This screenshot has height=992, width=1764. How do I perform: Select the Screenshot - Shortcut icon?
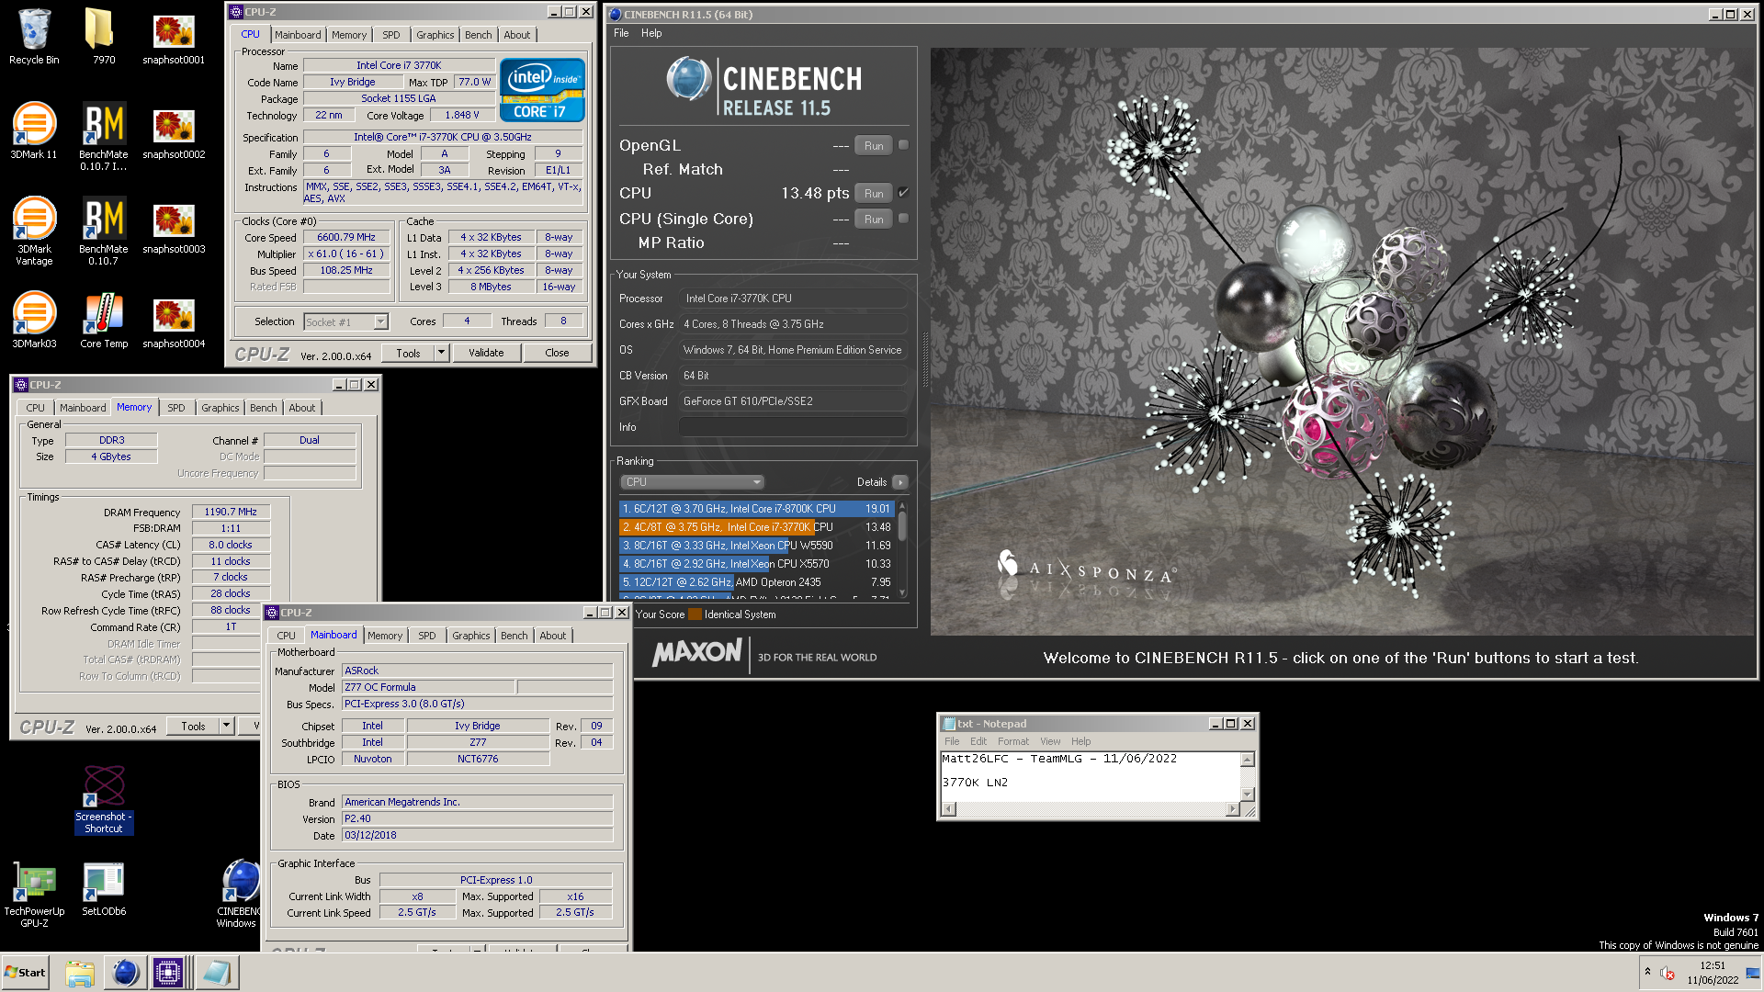104,799
